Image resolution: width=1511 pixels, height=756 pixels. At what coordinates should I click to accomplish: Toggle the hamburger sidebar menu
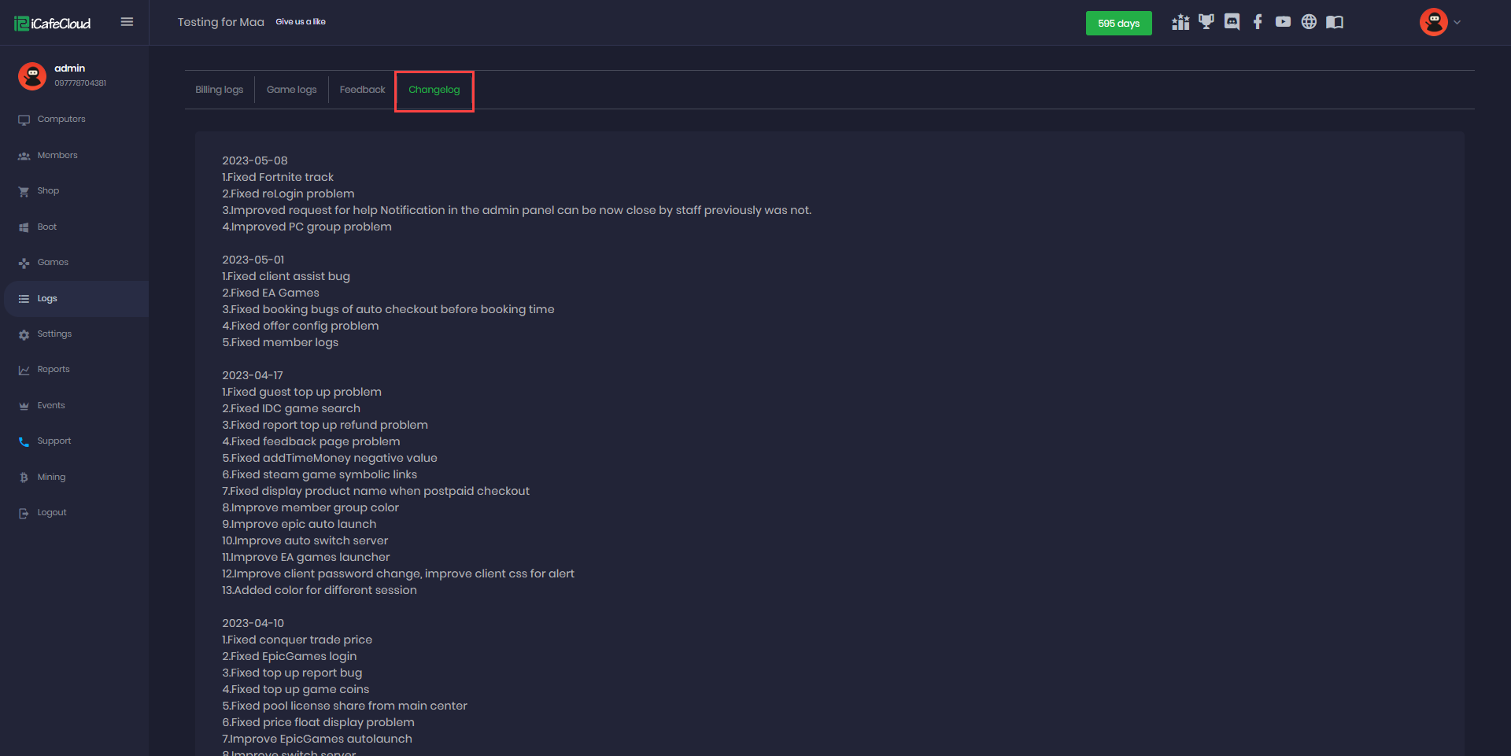click(x=127, y=22)
